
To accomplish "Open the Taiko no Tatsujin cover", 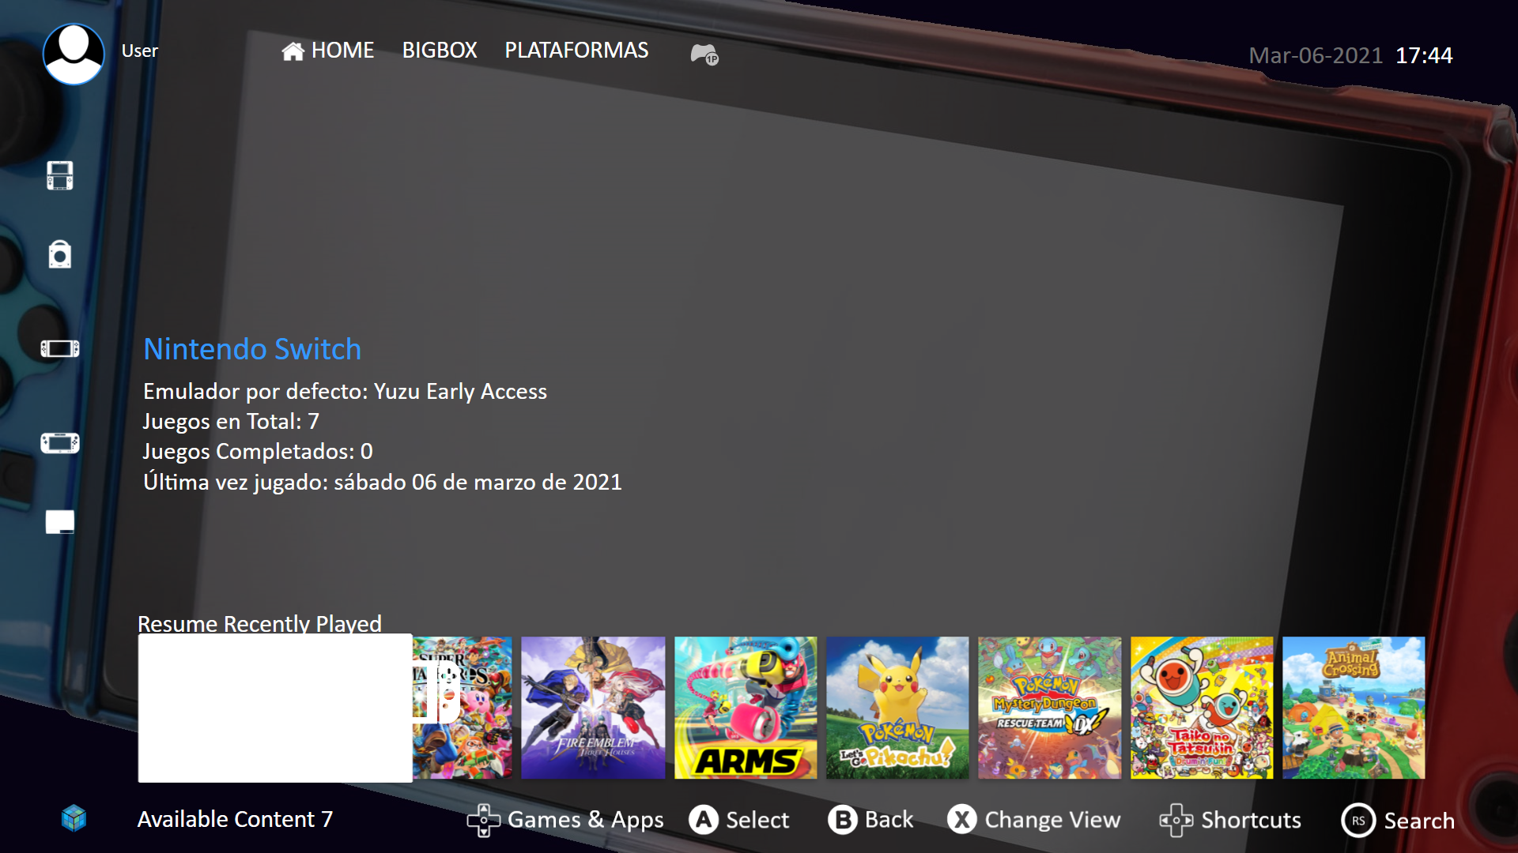I will 1202,708.
